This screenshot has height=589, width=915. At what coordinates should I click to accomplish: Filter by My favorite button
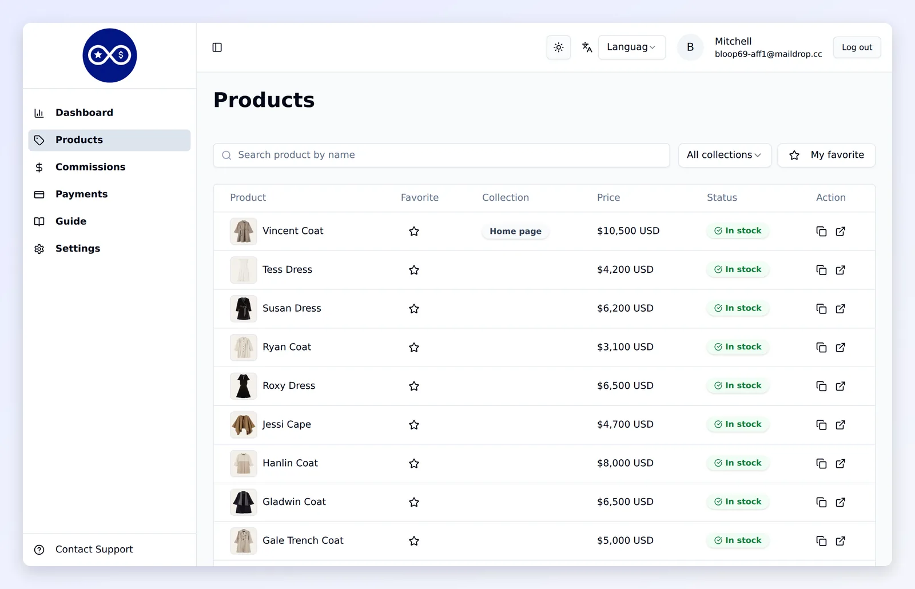826,155
